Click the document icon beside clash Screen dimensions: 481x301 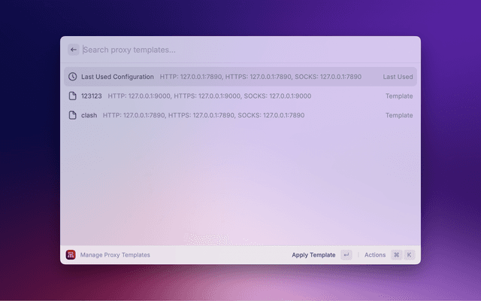(72, 115)
